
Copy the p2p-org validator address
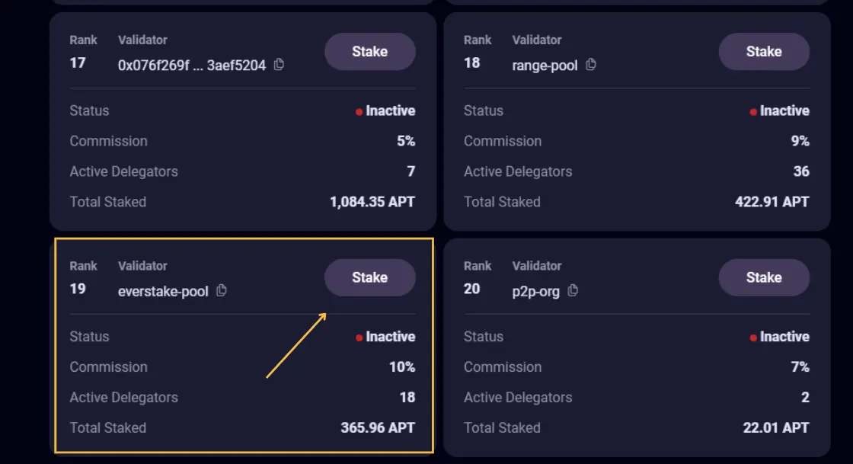(x=572, y=291)
